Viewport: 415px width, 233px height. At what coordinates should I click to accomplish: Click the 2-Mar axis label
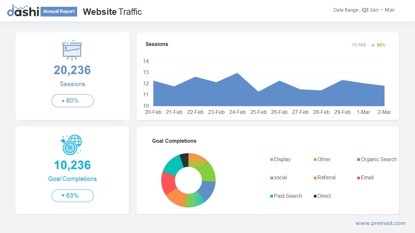[x=384, y=112]
